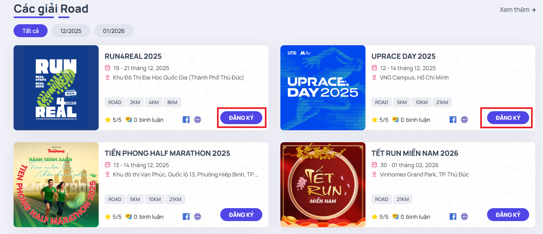This screenshot has width=543, height=234.
Task: Open the UPRACE DAY 2025 poster thumbnail
Action: coord(323,88)
